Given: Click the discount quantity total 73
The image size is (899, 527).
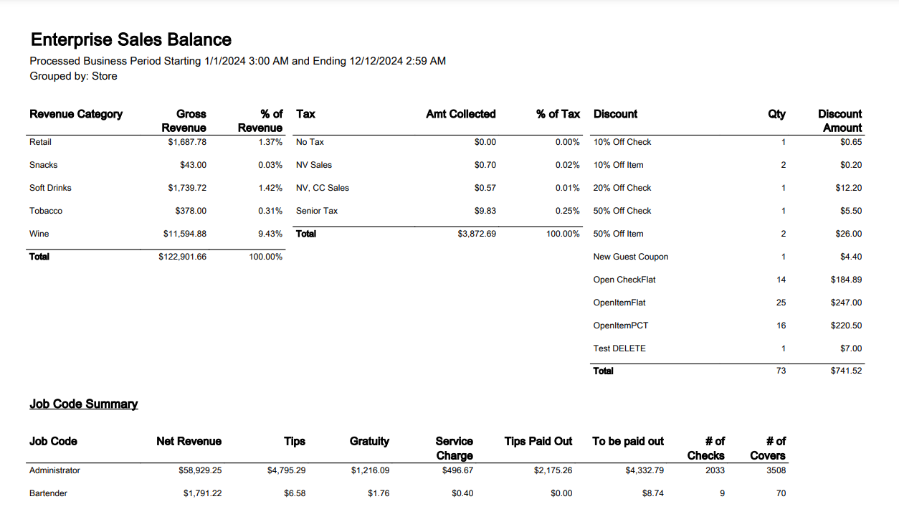Looking at the screenshot, I should (x=781, y=371).
